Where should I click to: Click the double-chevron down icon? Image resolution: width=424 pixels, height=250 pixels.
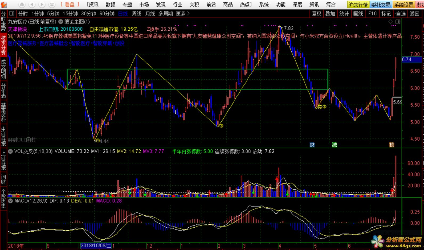52,5
